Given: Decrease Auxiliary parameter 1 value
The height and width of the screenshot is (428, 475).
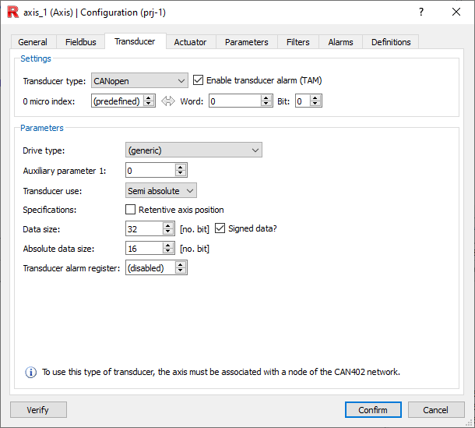Looking at the screenshot, I should point(181,174).
